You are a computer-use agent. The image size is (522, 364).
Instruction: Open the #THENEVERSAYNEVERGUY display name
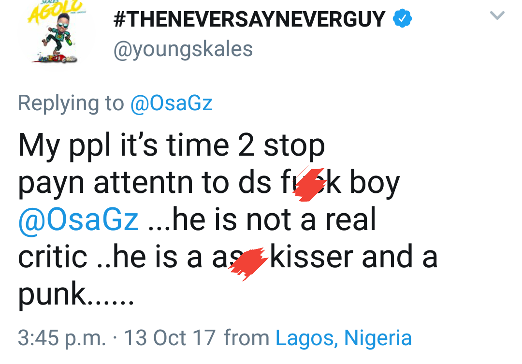pyautogui.click(x=249, y=20)
